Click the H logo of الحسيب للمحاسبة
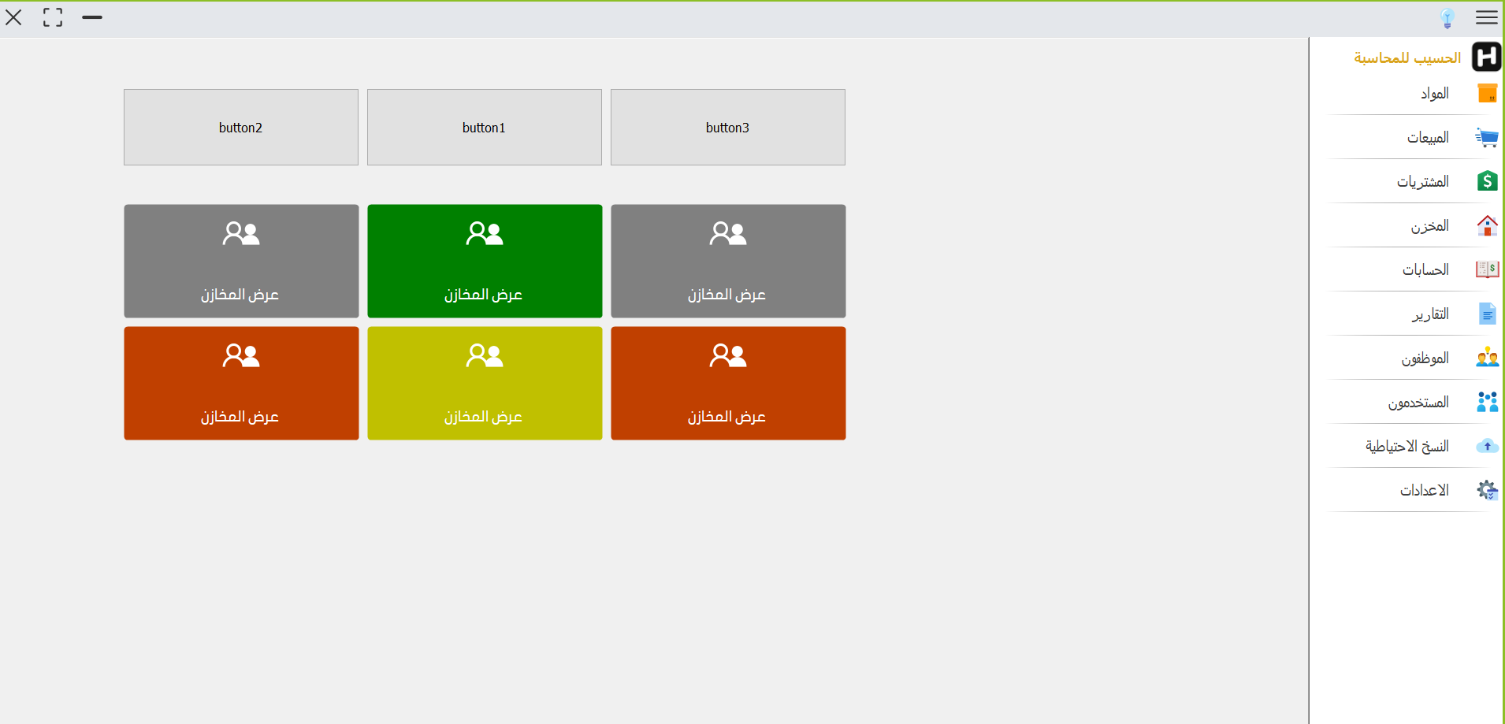Viewport: 1505px width, 724px height. [1486, 57]
